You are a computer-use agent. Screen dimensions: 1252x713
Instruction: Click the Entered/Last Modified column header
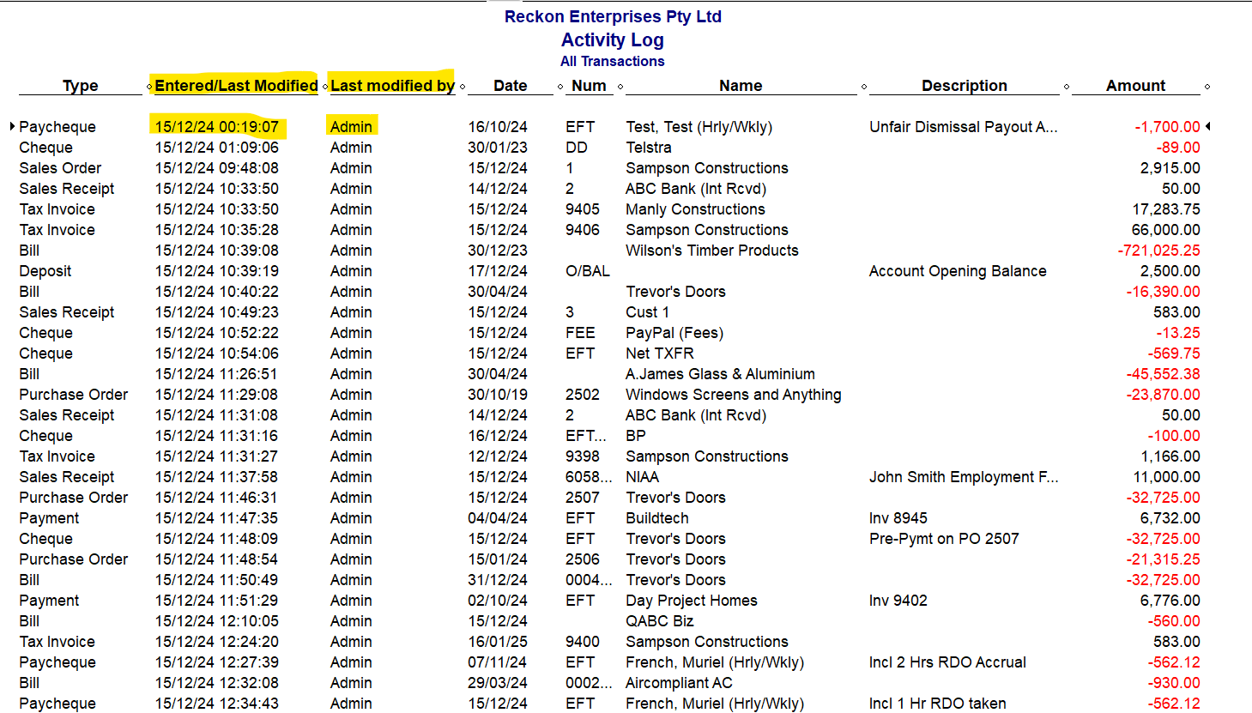click(236, 86)
